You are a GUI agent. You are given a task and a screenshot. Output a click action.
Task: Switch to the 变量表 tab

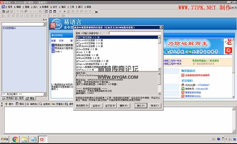(x=58, y=104)
